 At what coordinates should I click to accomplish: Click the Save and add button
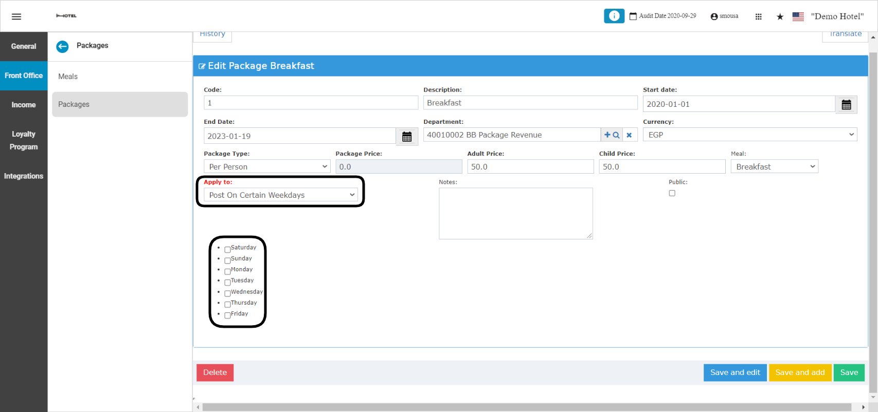(x=800, y=372)
